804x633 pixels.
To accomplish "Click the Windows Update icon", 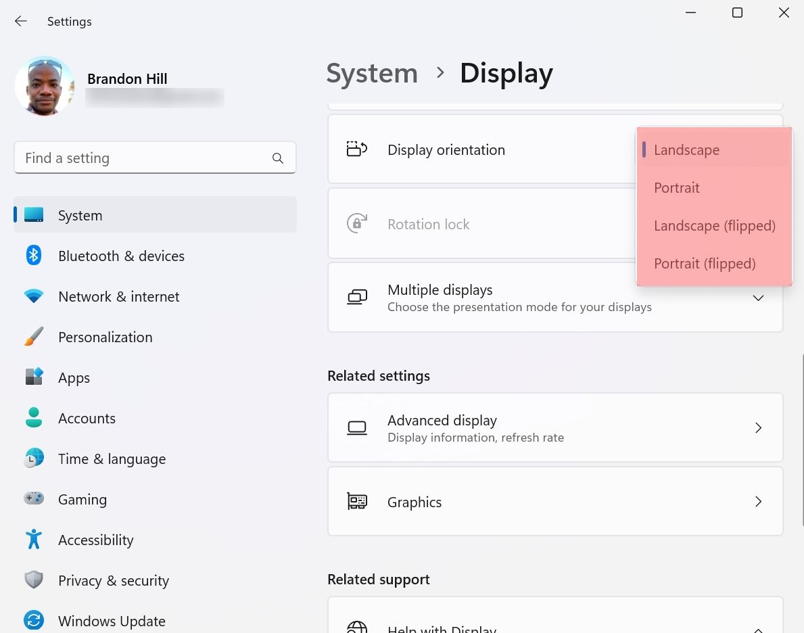I will tap(33, 620).
